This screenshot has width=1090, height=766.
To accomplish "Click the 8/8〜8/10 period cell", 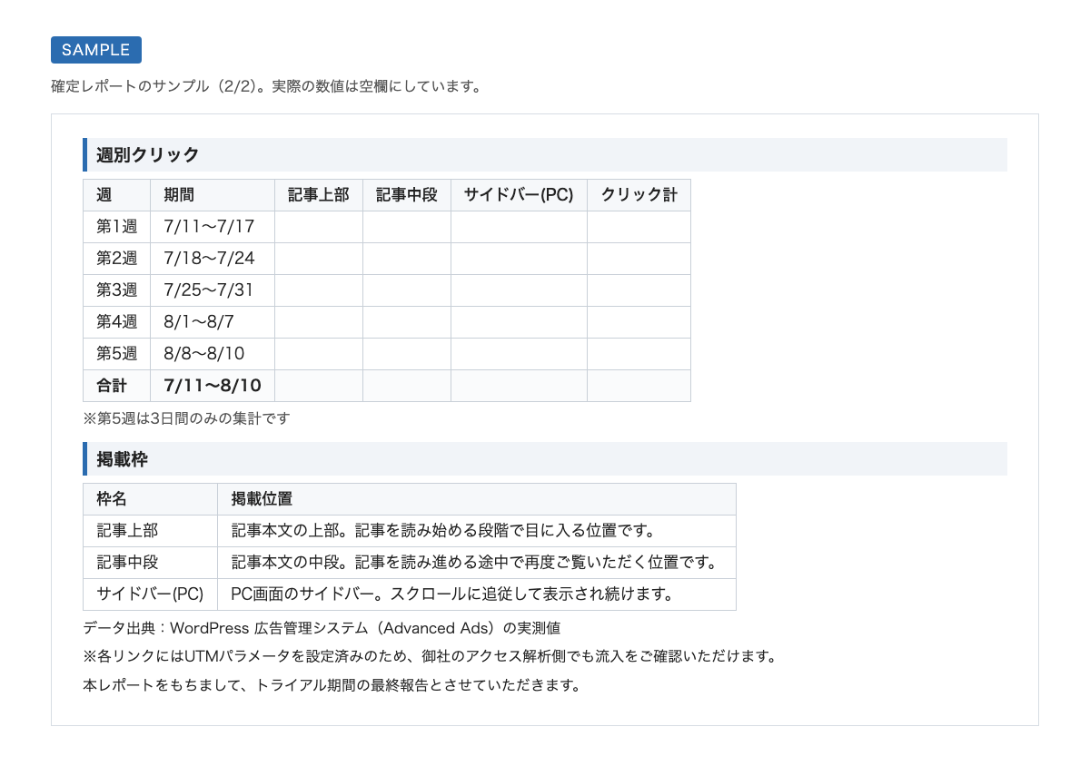I will pyautogui.click(x=213, y=354).
